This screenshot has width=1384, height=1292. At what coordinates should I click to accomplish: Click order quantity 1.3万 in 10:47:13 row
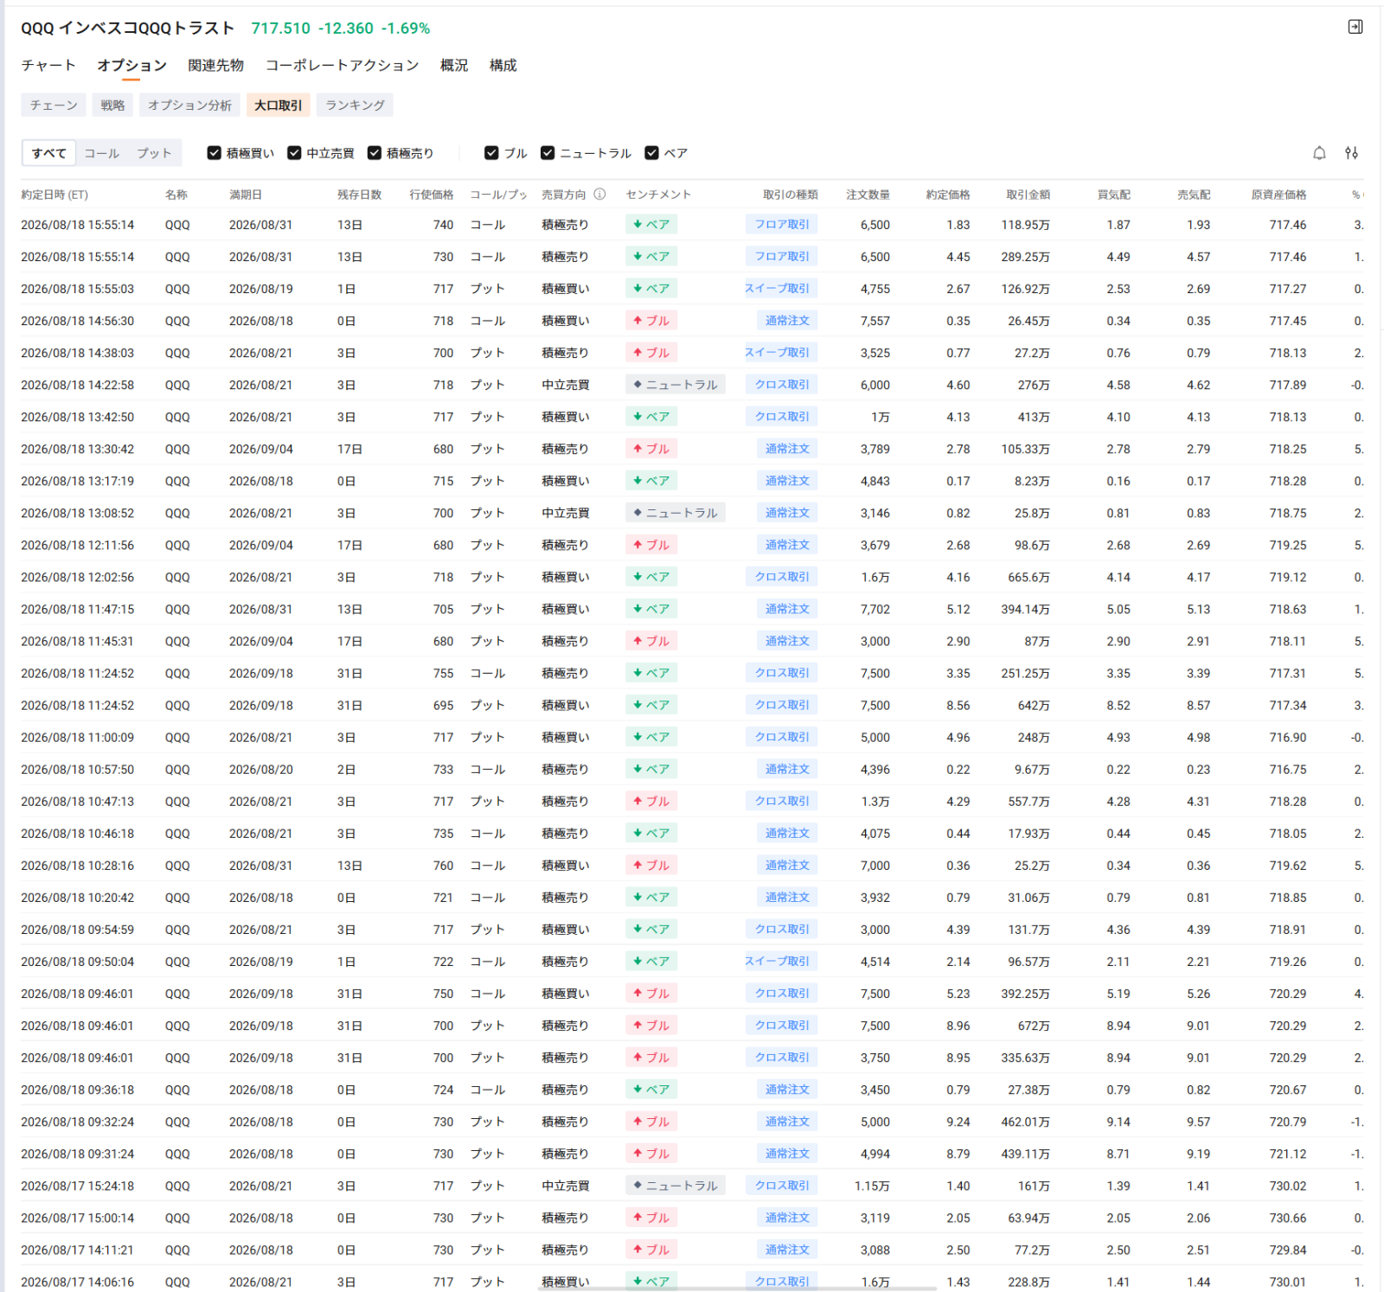pyautogui.click(x=875, y=802)
